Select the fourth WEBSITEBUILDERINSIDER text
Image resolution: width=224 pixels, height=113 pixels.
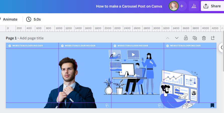pyautogui.click(x=185, y=46)
